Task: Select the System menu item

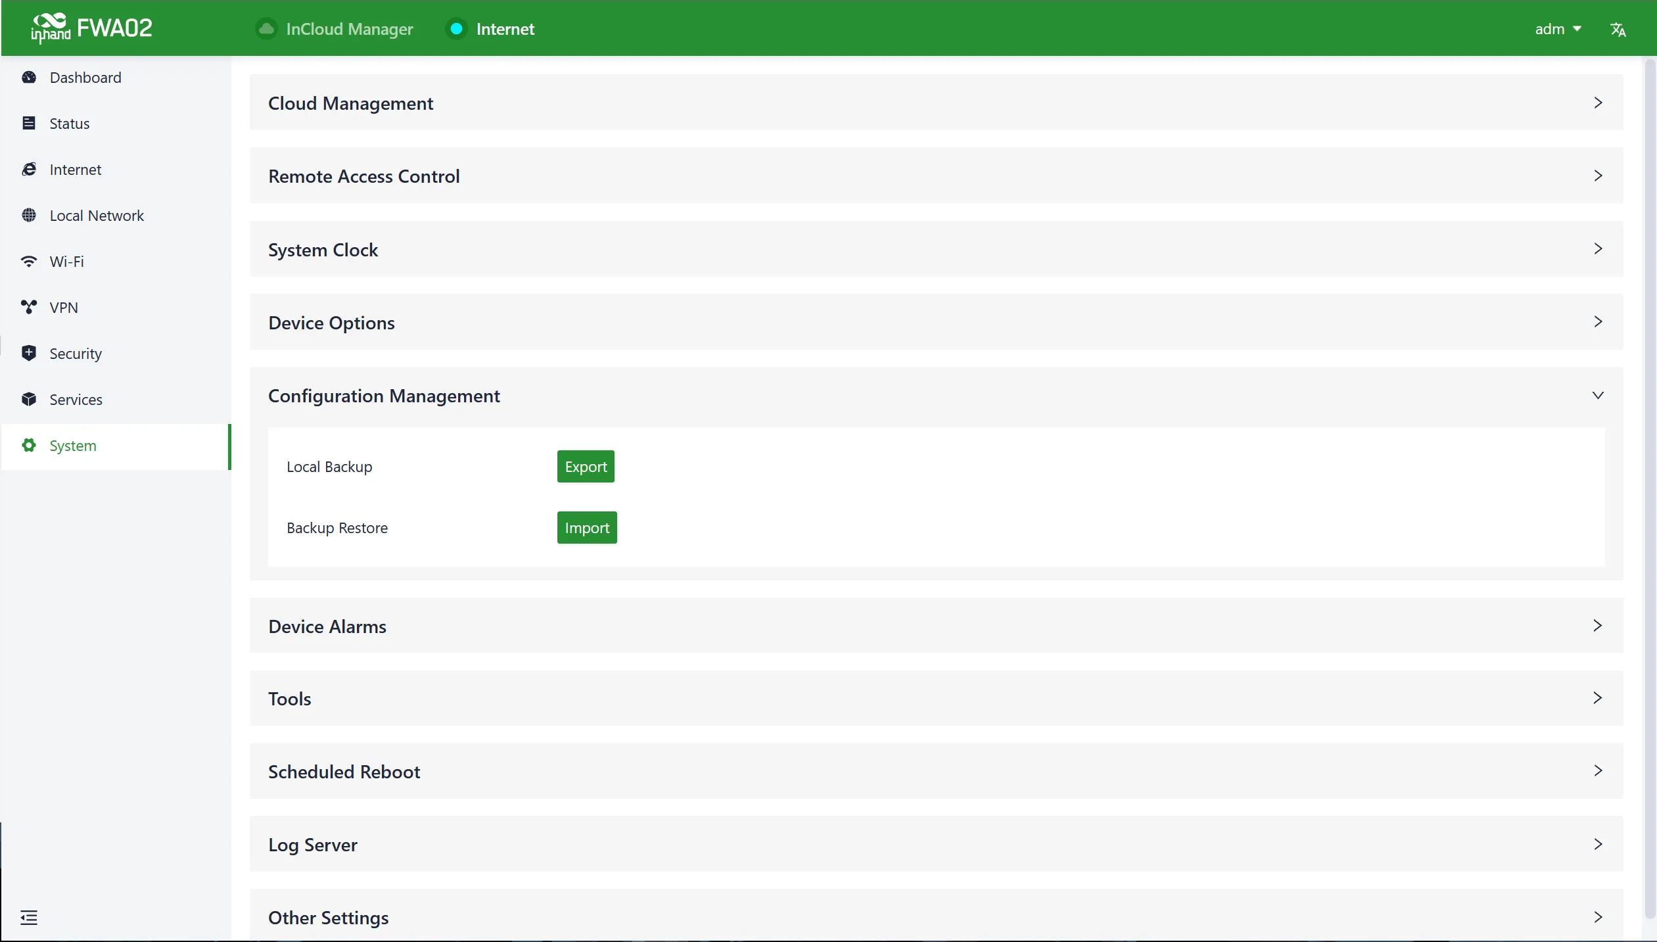Action: (116, 446)
